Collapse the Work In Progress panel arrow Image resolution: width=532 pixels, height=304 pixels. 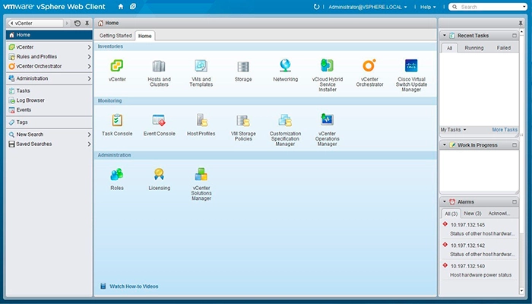click(445, 145)
